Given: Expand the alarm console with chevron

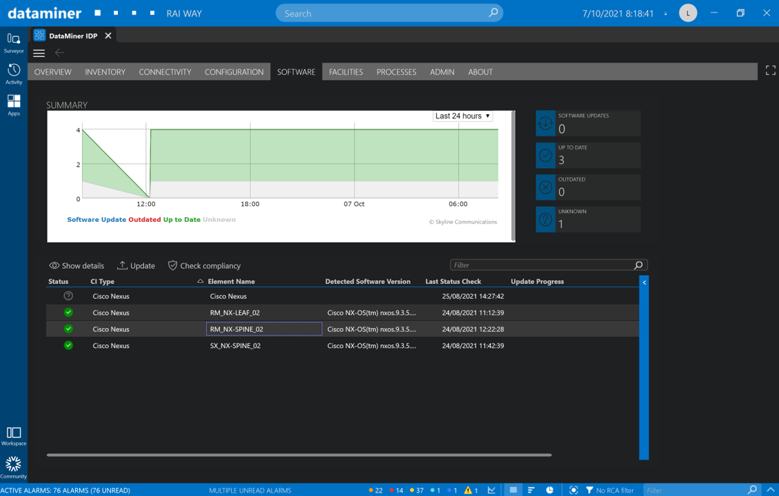Looking at the screenshot, I should click(771, 490).
